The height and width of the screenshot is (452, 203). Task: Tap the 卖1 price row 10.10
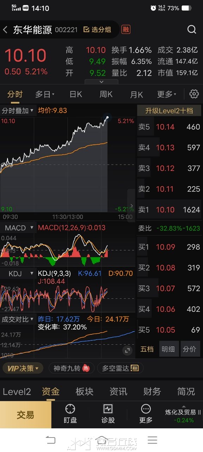[169, 210]
